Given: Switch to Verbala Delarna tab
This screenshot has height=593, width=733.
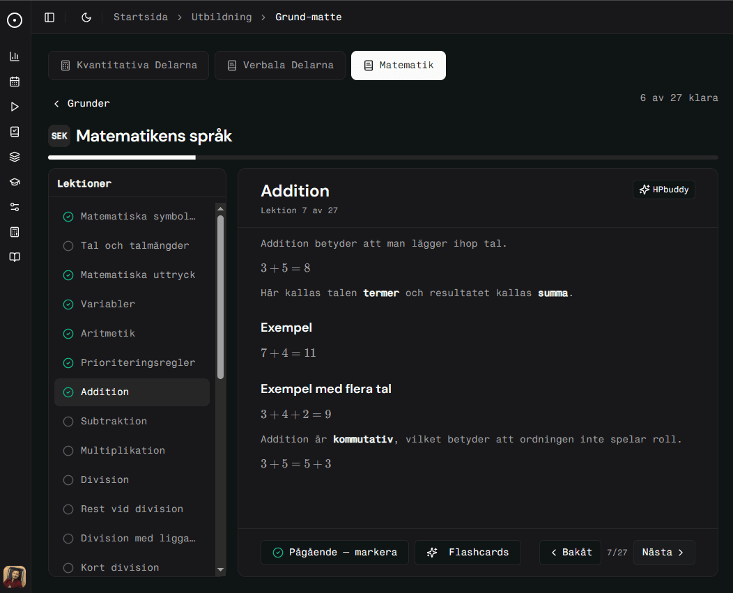Looking at the screenshot, I should point(279,66).
